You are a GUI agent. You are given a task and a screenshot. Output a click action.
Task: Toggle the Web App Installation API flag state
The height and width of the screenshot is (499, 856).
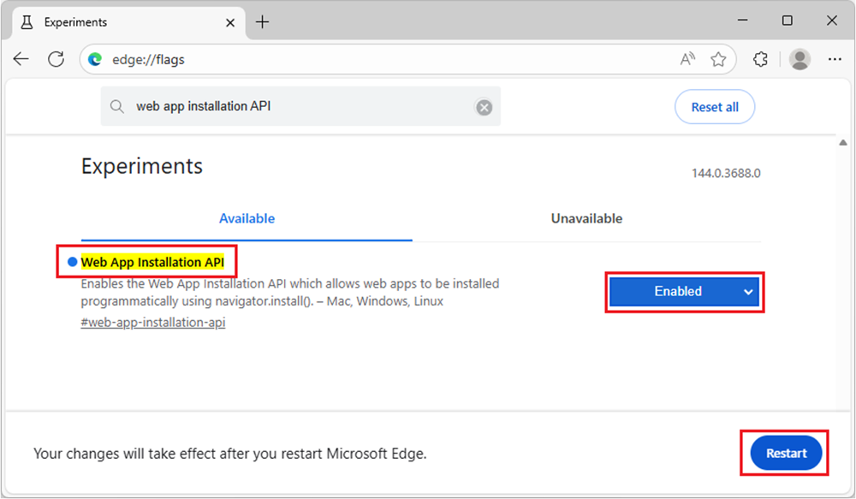click(684, 291)
